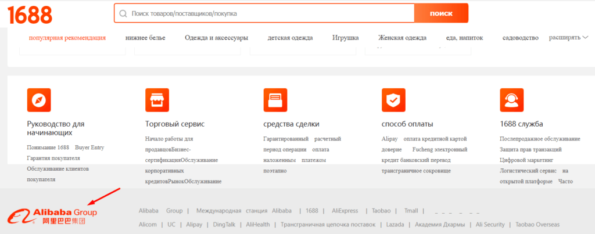Click Alibaba Group footer text link
The height and width of the screenshot is (234, 595).
pyautogui.click(x=160, y=211)
